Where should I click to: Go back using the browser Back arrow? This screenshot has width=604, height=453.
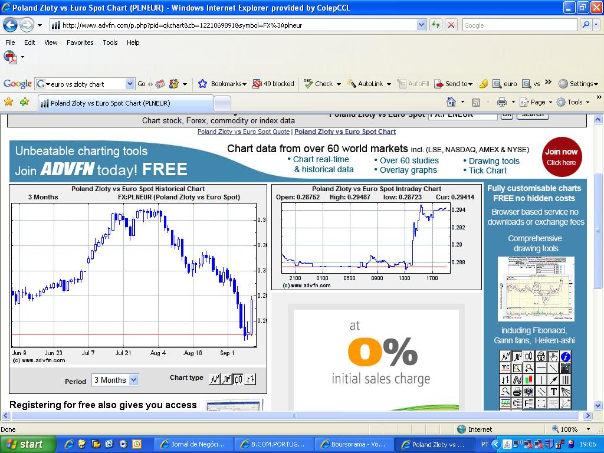[10, 25]
